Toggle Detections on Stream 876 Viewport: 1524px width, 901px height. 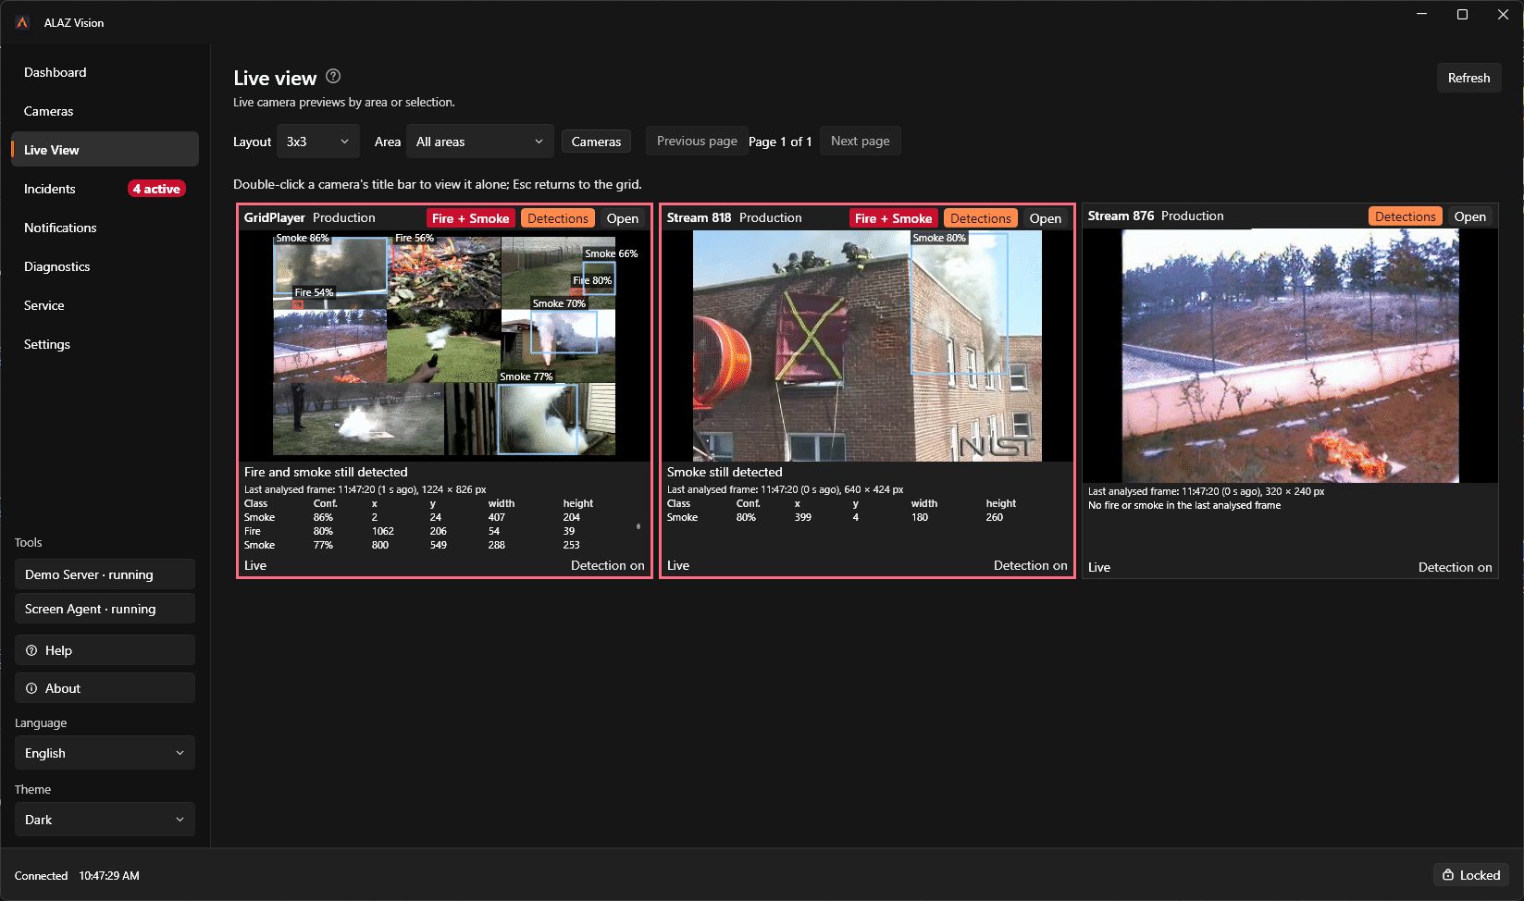[1405, 216]
